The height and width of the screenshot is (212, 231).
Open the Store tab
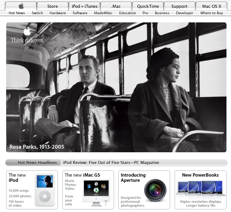click(52, 6)
